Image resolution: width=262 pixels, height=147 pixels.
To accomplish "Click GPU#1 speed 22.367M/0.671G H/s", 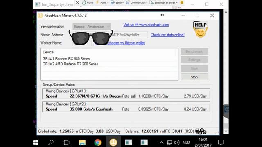I will 88,96.
